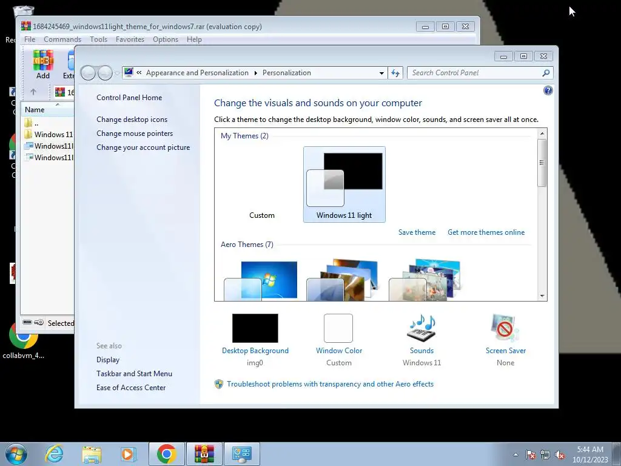
Task: Select the Architecture Aero theme thumbnail
Action: point(343,280)
